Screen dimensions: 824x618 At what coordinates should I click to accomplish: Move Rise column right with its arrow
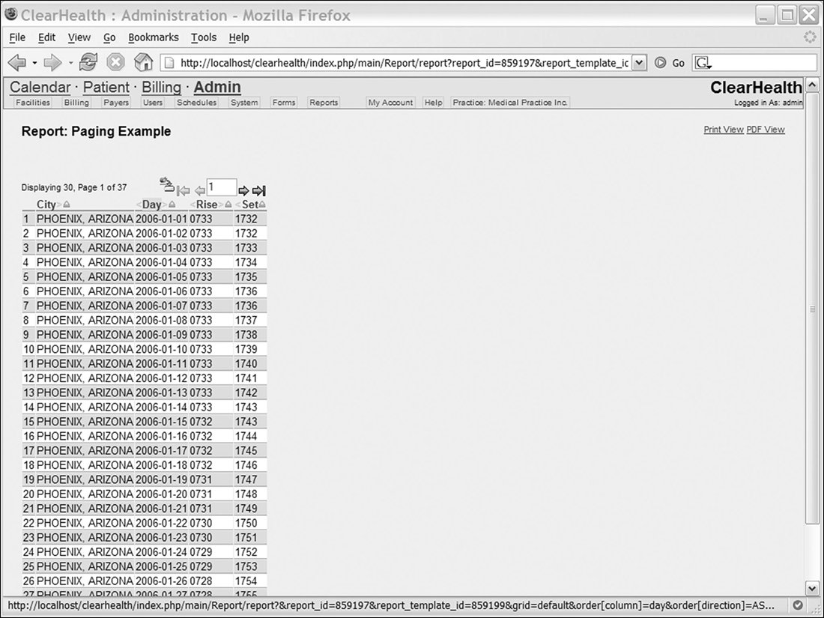(221, 205)
